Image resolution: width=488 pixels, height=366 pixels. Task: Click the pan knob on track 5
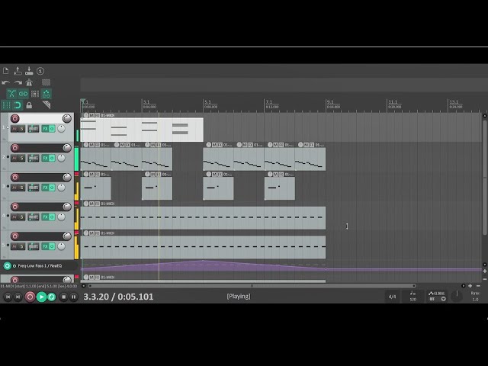pos(61,246)
